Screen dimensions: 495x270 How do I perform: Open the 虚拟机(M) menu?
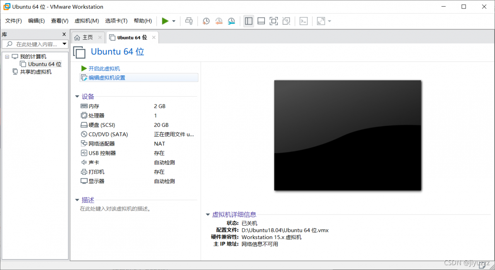87,21
